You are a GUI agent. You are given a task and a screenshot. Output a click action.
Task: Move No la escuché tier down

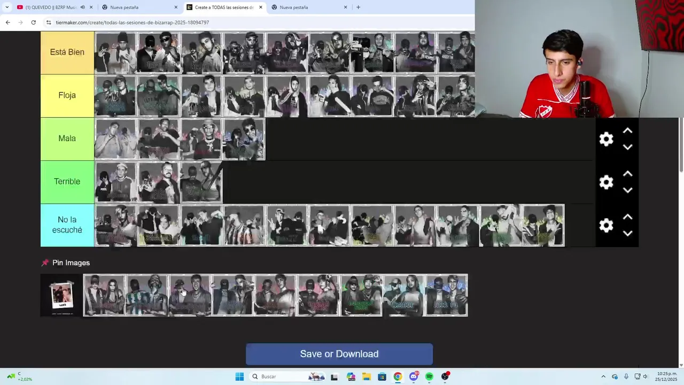[628, 234]
